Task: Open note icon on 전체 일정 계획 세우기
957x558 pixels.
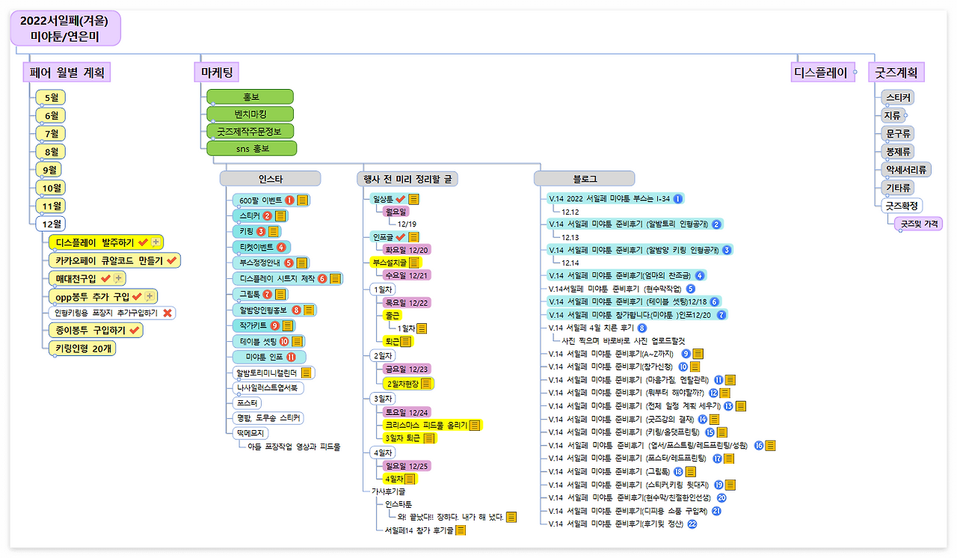Action: click(741, 405)
